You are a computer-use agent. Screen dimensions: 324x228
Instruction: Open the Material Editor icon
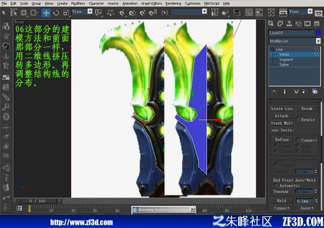coord(271,13)
